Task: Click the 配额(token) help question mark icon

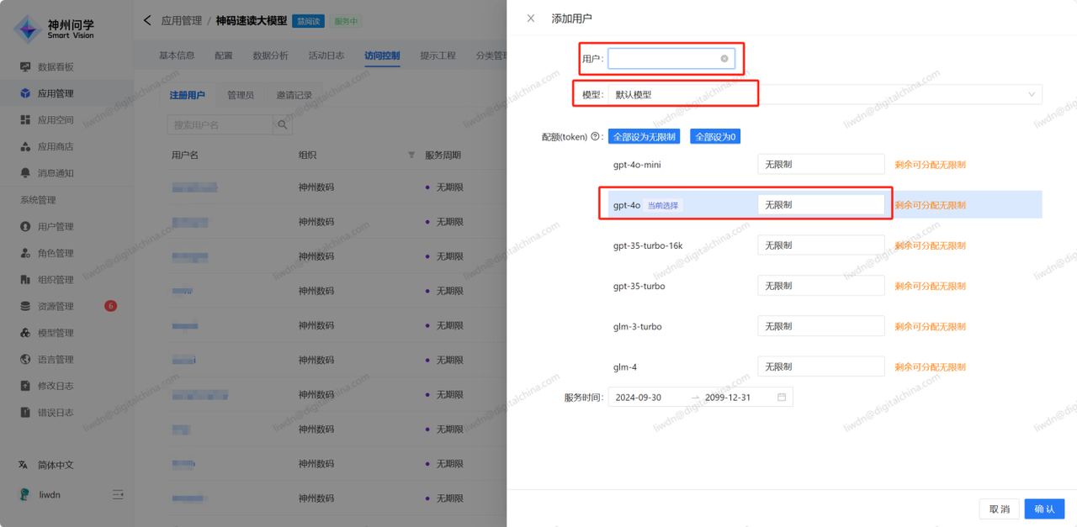Action: (x=596, y=137)
